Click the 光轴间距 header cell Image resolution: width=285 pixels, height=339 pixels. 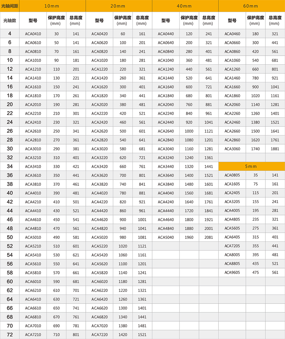(10, 6)
